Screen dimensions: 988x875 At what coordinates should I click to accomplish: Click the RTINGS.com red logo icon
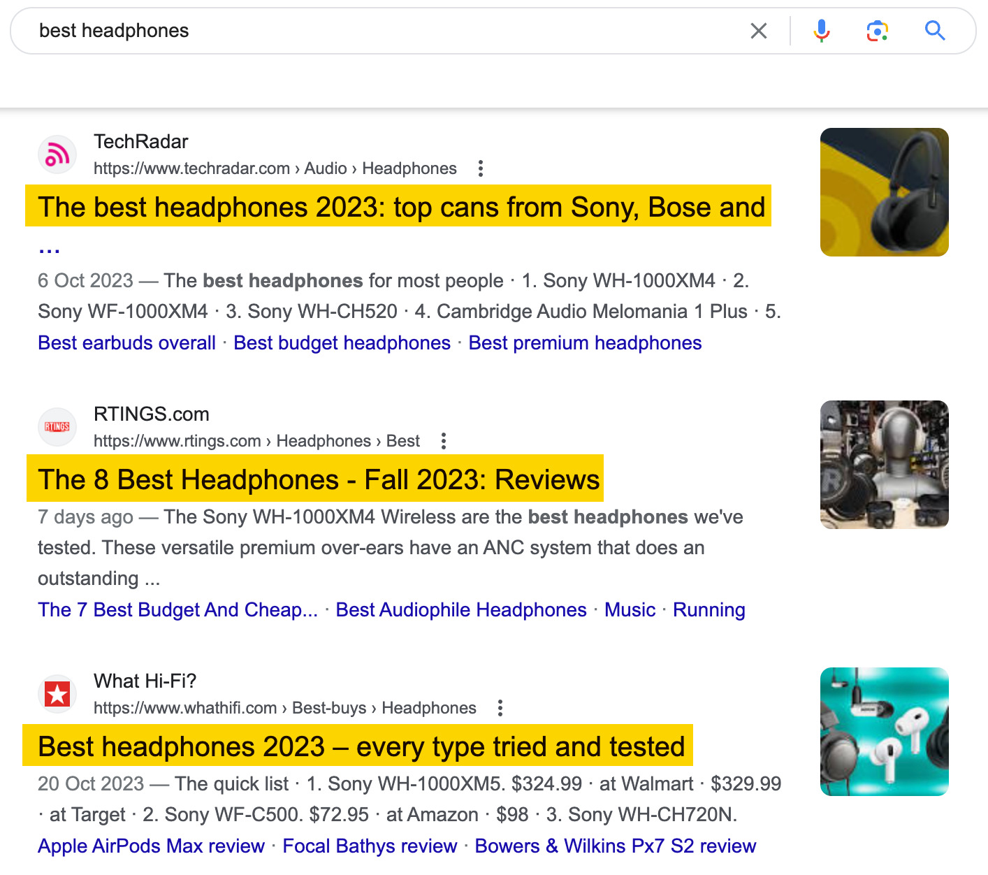57,426
